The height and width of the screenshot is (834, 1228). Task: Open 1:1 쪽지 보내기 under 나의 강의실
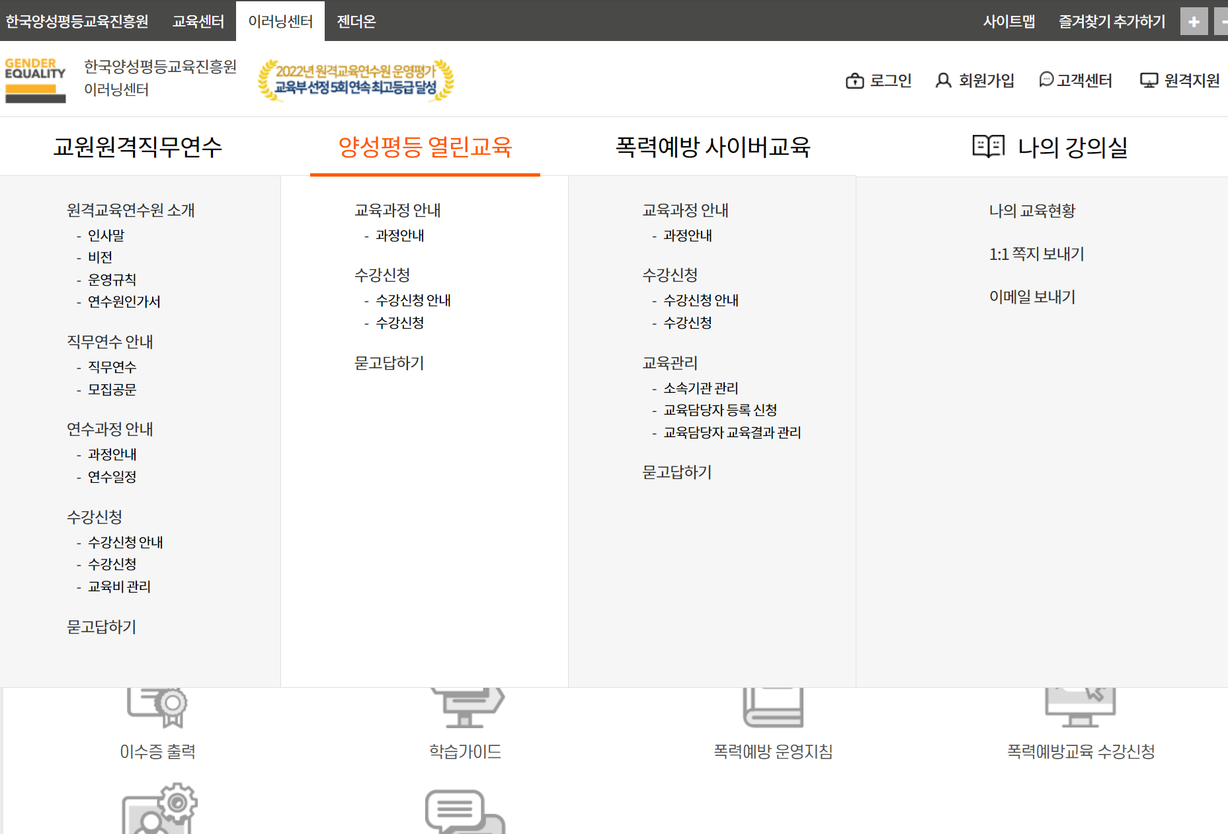[x=1036, y=254]
